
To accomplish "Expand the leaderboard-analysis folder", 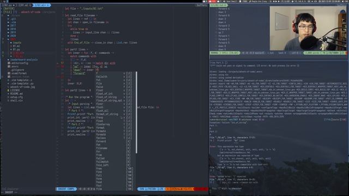I will (x=24, y=59).
